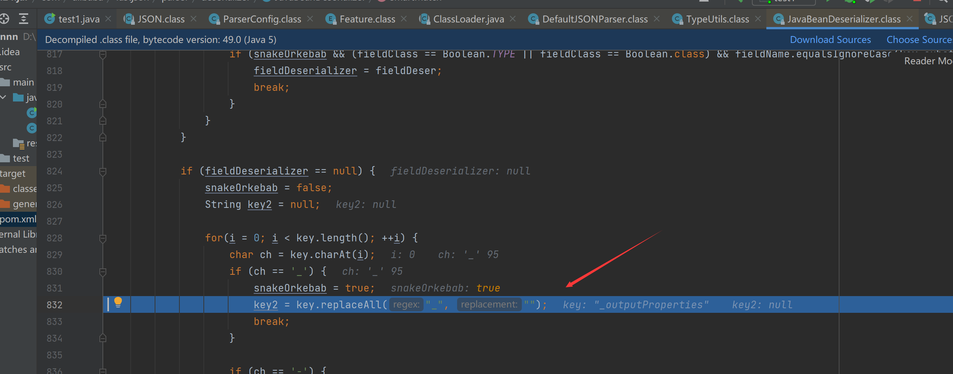953x374 pixels.
Task: Toggle the fold marker on line 822
Action: point(102,137)
